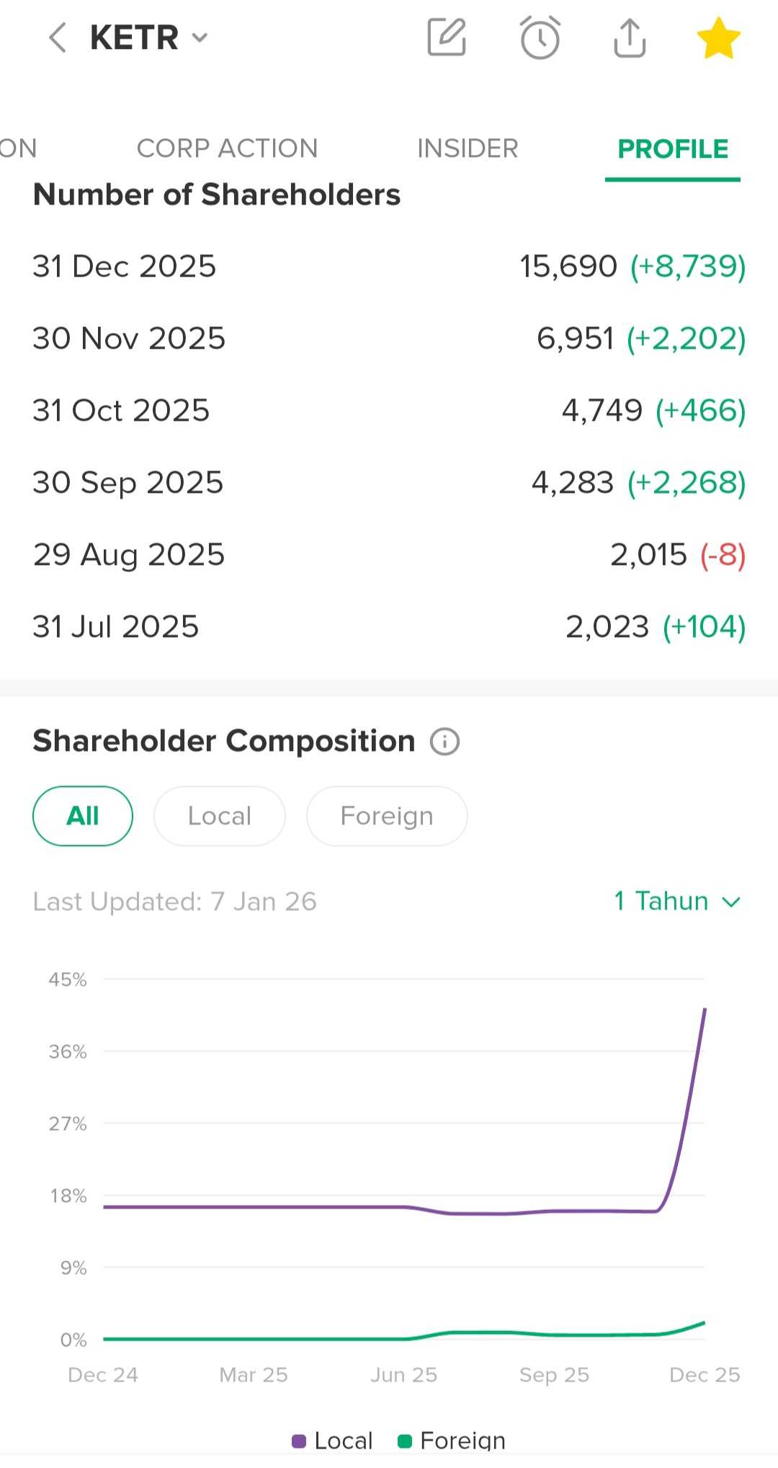This screenshot has width=778, height=1468.
Task: Tap the chevron next to 1 Tahun
Action: (731, 902)
